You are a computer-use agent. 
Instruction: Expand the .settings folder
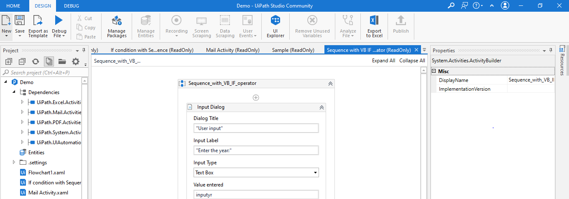tap(14, 162)
